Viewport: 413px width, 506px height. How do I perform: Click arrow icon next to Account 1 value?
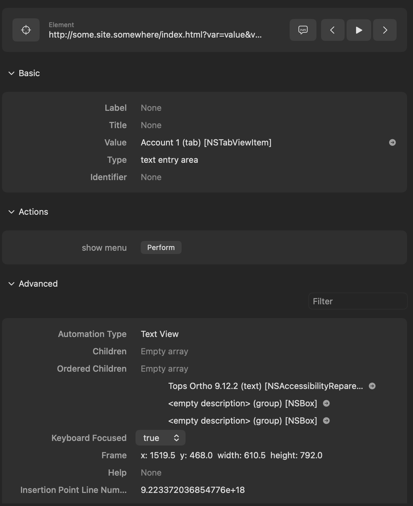tap(392, 143)
